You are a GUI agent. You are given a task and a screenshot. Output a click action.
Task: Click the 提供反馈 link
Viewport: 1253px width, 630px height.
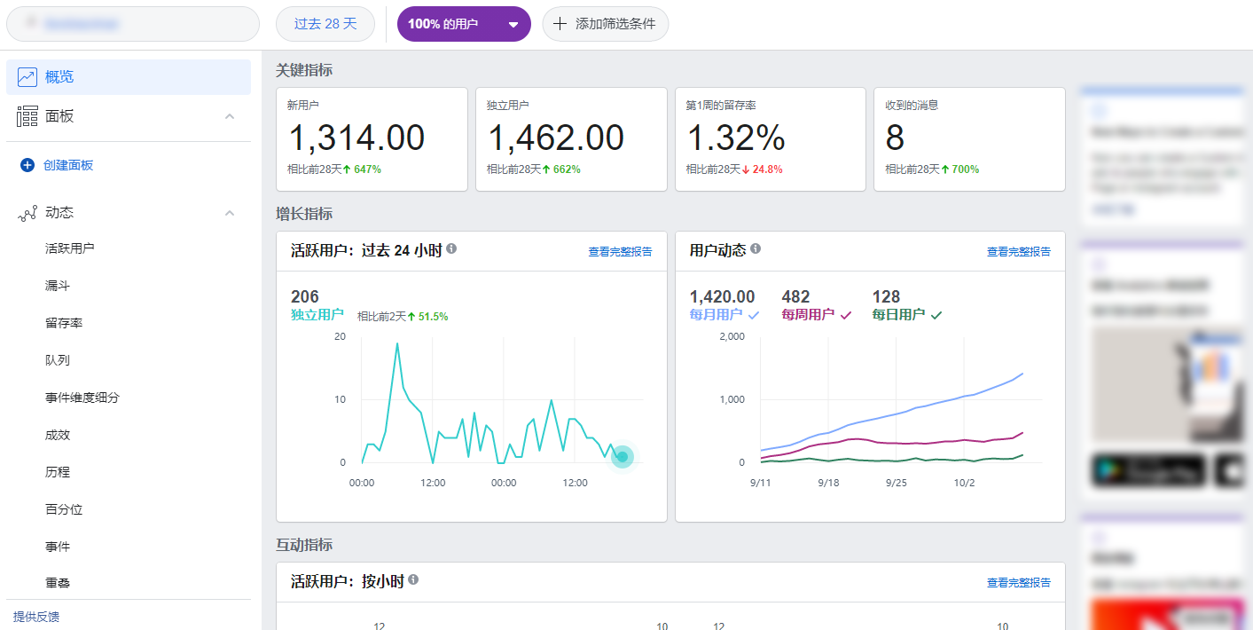point(36,617)
